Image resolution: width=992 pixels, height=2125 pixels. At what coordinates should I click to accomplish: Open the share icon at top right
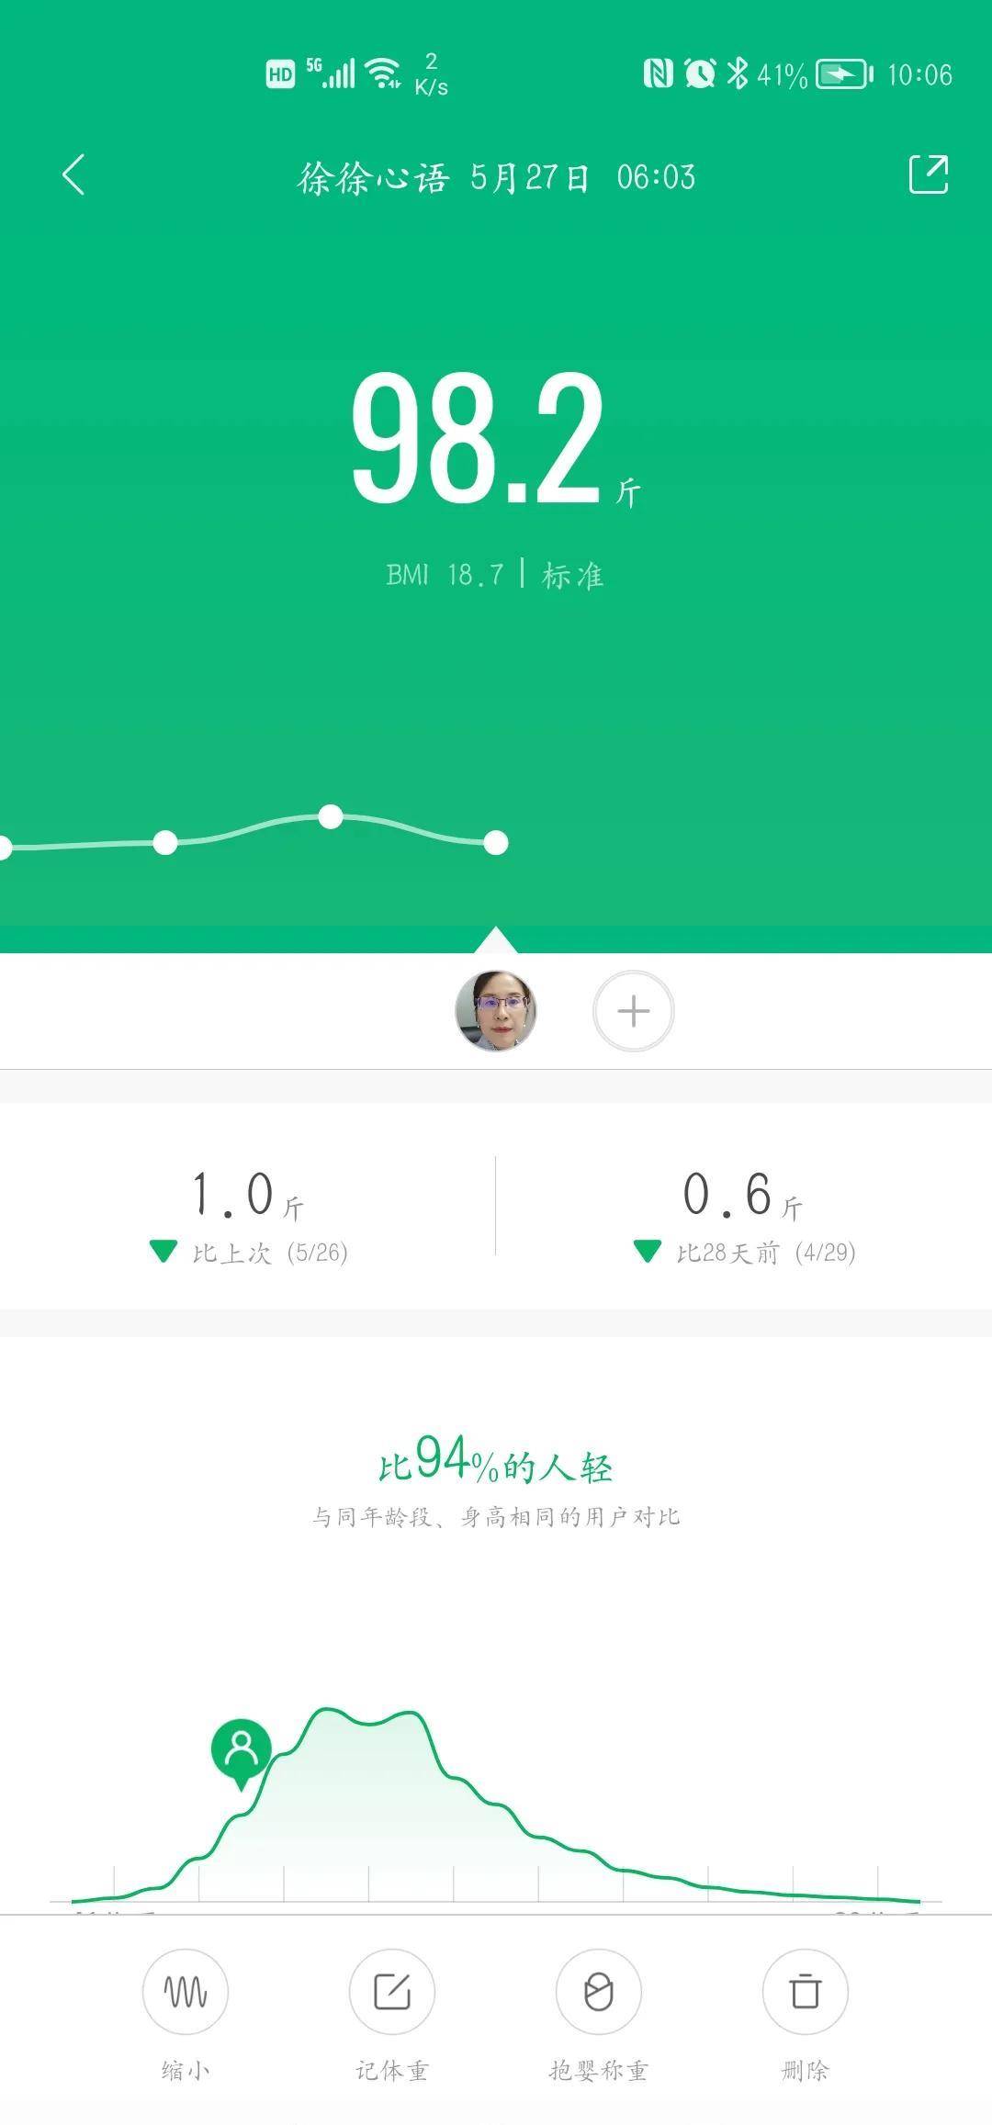pyautogui.click(x=928, y=174)
